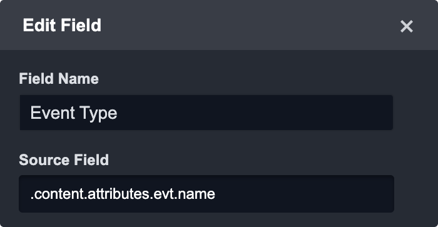
Task: Click the Edit Field dialog title
Action: pyautogui.click(x=62, y=25)
